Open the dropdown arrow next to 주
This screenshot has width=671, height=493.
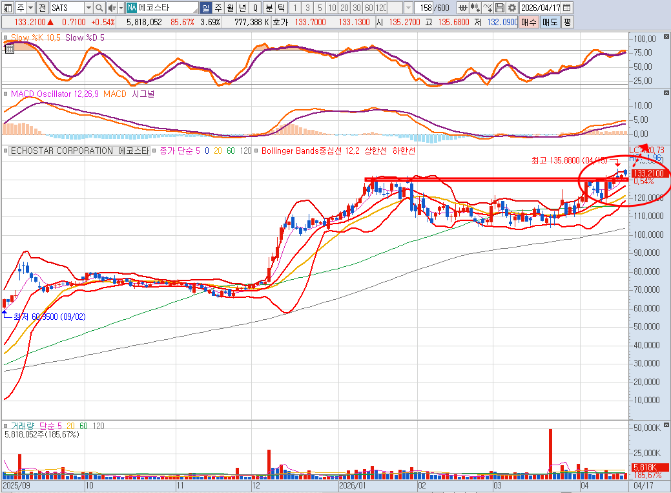point(30,8)
